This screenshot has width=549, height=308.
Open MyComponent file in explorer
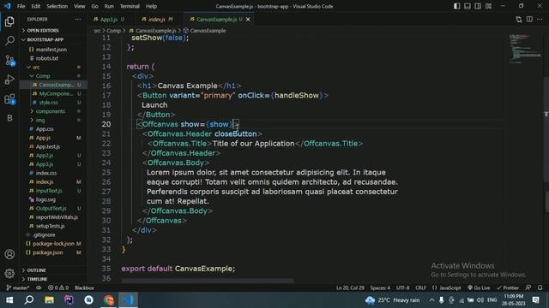[56, 93]
